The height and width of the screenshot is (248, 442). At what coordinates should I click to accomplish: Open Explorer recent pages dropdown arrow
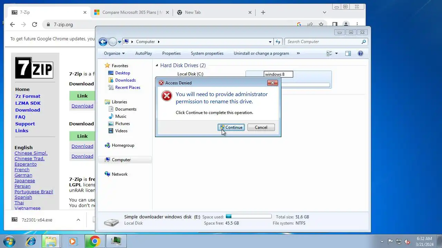pos(119,42)
